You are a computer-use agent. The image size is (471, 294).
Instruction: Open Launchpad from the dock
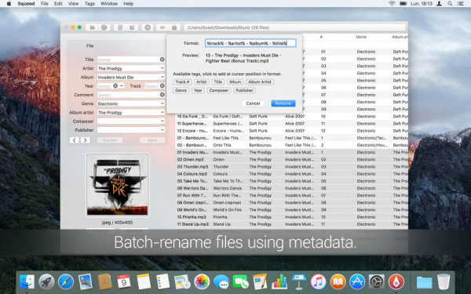tap(46, 282)
